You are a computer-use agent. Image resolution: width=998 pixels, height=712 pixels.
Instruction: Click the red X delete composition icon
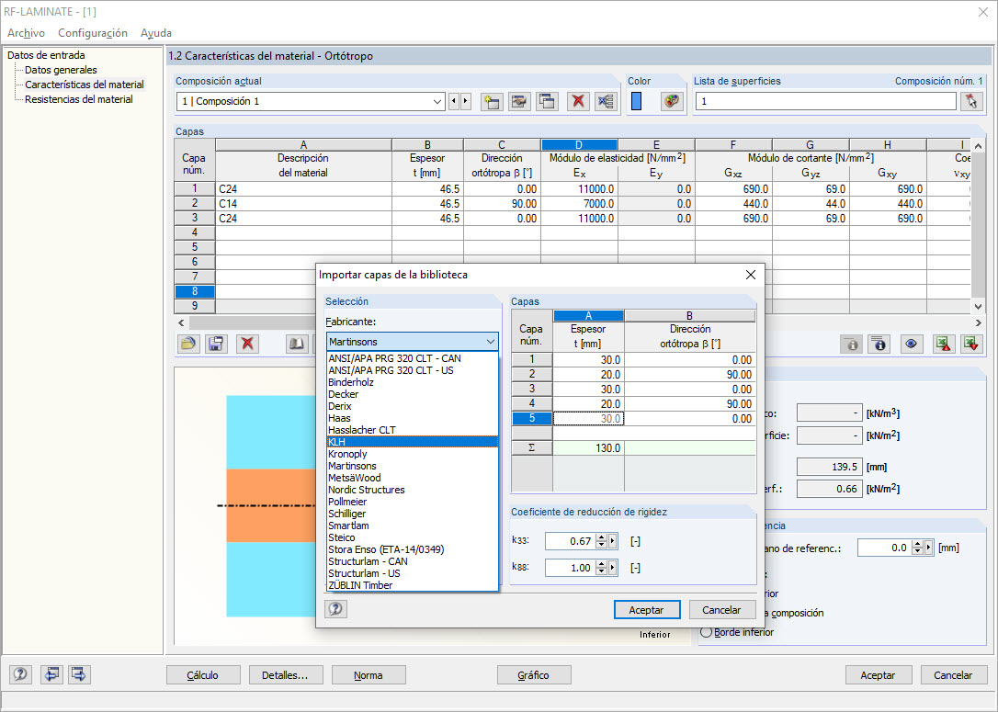coord(578,101)
